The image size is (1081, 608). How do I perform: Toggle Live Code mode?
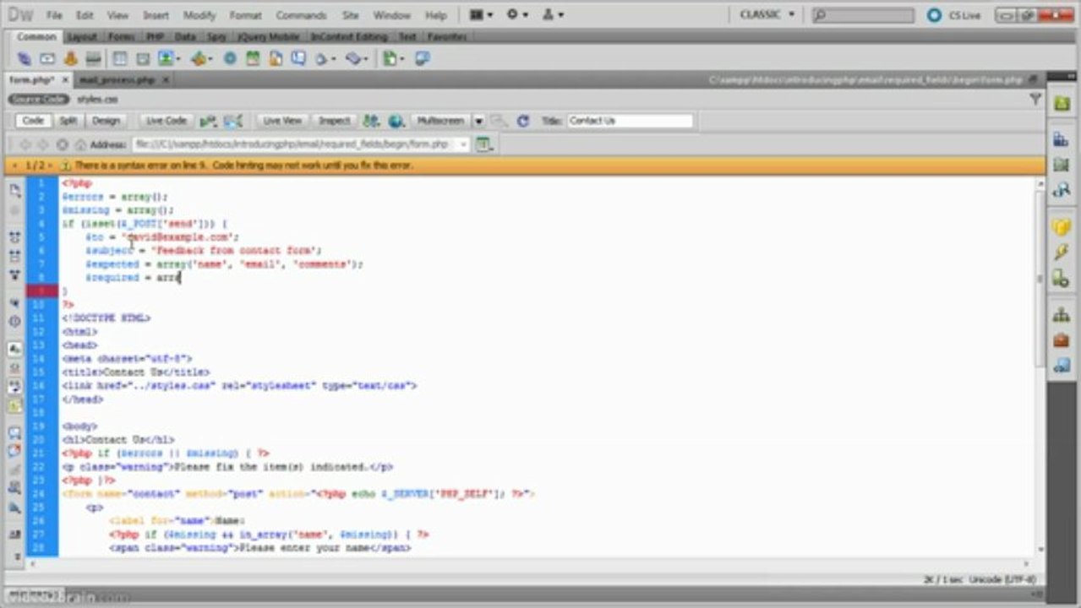coord(166,121)
